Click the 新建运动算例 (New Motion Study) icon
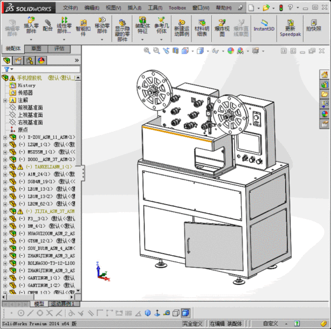This screenshot has height=329, width=331. pos(181,28)
